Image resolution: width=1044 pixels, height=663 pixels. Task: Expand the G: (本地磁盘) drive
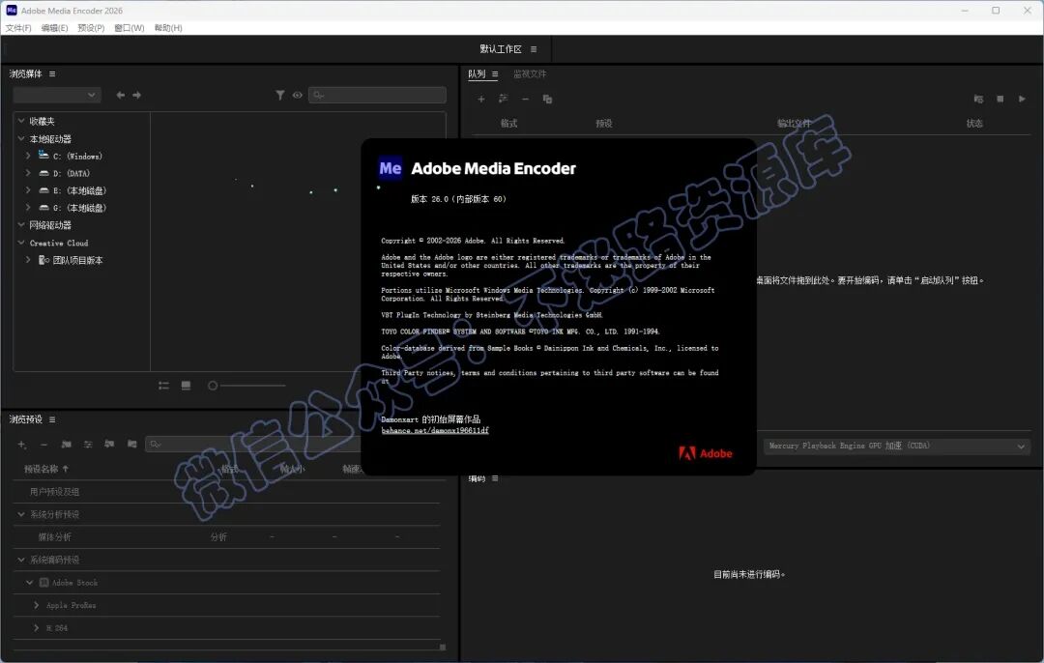click(x=28, y=208)
